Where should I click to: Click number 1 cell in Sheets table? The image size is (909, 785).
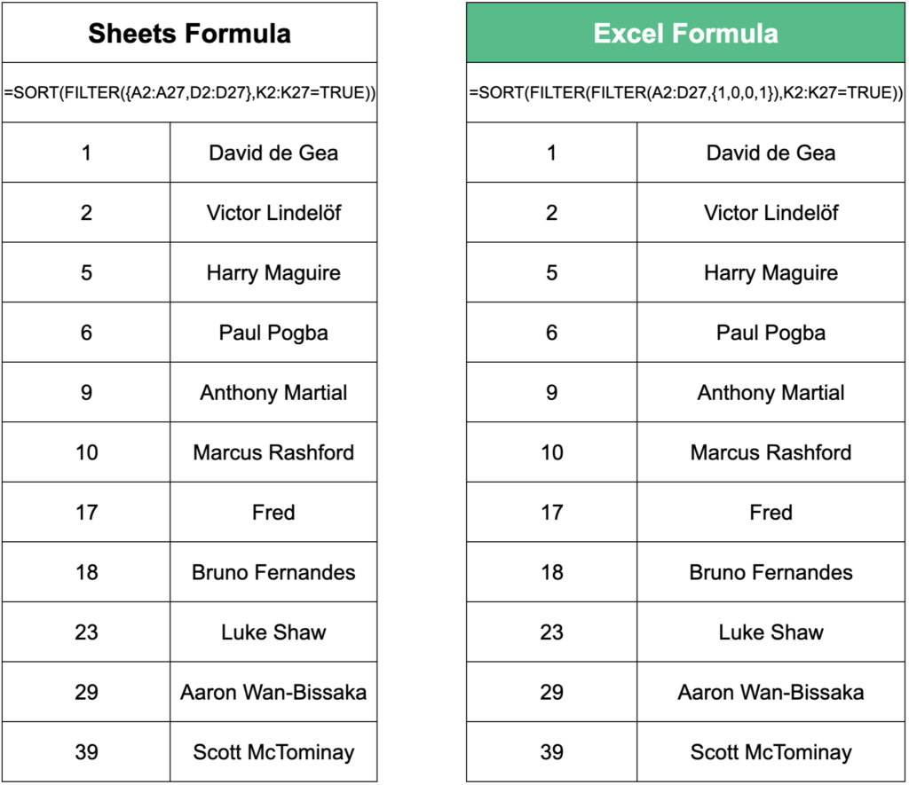pyautogui.click(x=86, y=153)
